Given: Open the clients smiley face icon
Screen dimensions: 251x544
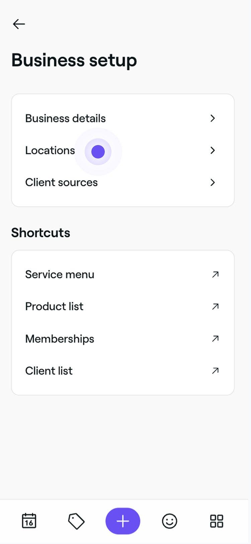Looking at the screenshot, I should 169,521.
